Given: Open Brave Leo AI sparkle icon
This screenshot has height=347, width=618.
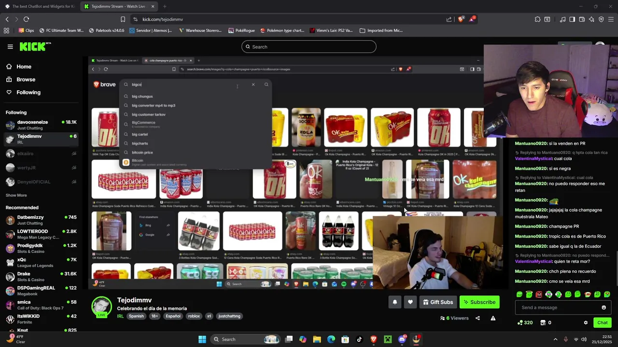Looking at the screenshot, I should pos(591,19).
